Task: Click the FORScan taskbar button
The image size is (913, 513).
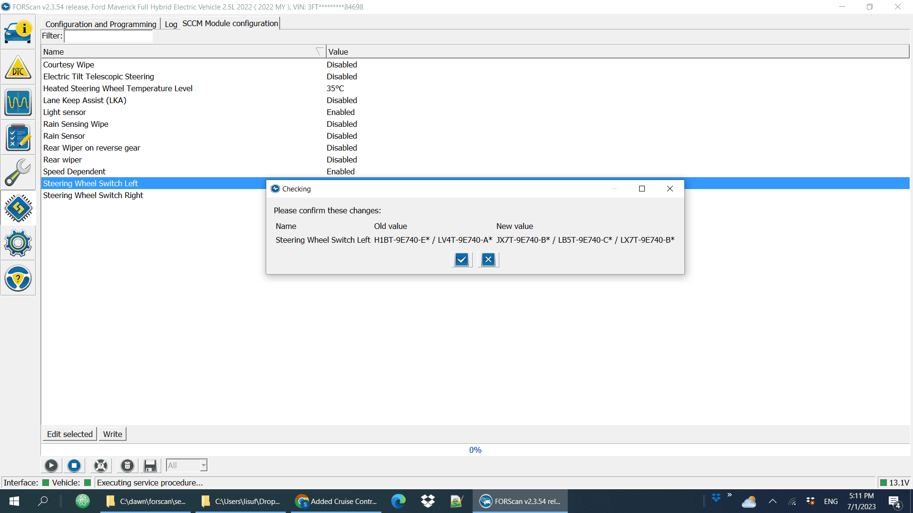Action: point(520,501)
